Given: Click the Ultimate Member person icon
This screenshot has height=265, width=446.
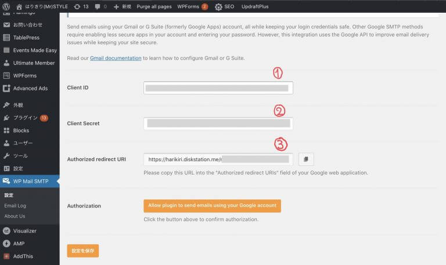Looking at the screenshot, I should click(x=6, y=63).
